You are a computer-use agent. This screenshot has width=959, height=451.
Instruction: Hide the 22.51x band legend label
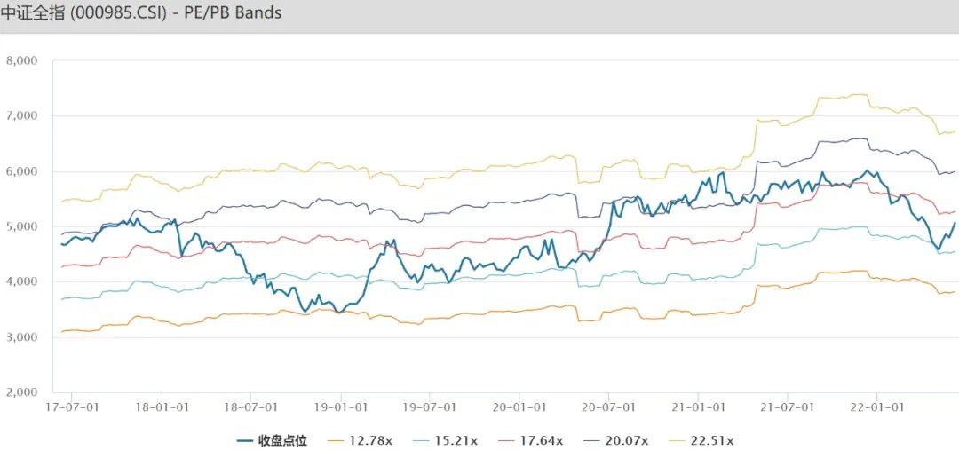714,440
